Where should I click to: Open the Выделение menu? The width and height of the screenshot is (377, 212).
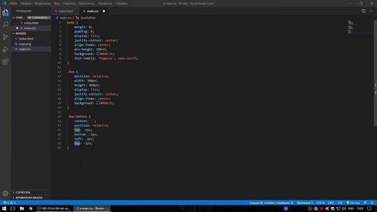point(42,4)
